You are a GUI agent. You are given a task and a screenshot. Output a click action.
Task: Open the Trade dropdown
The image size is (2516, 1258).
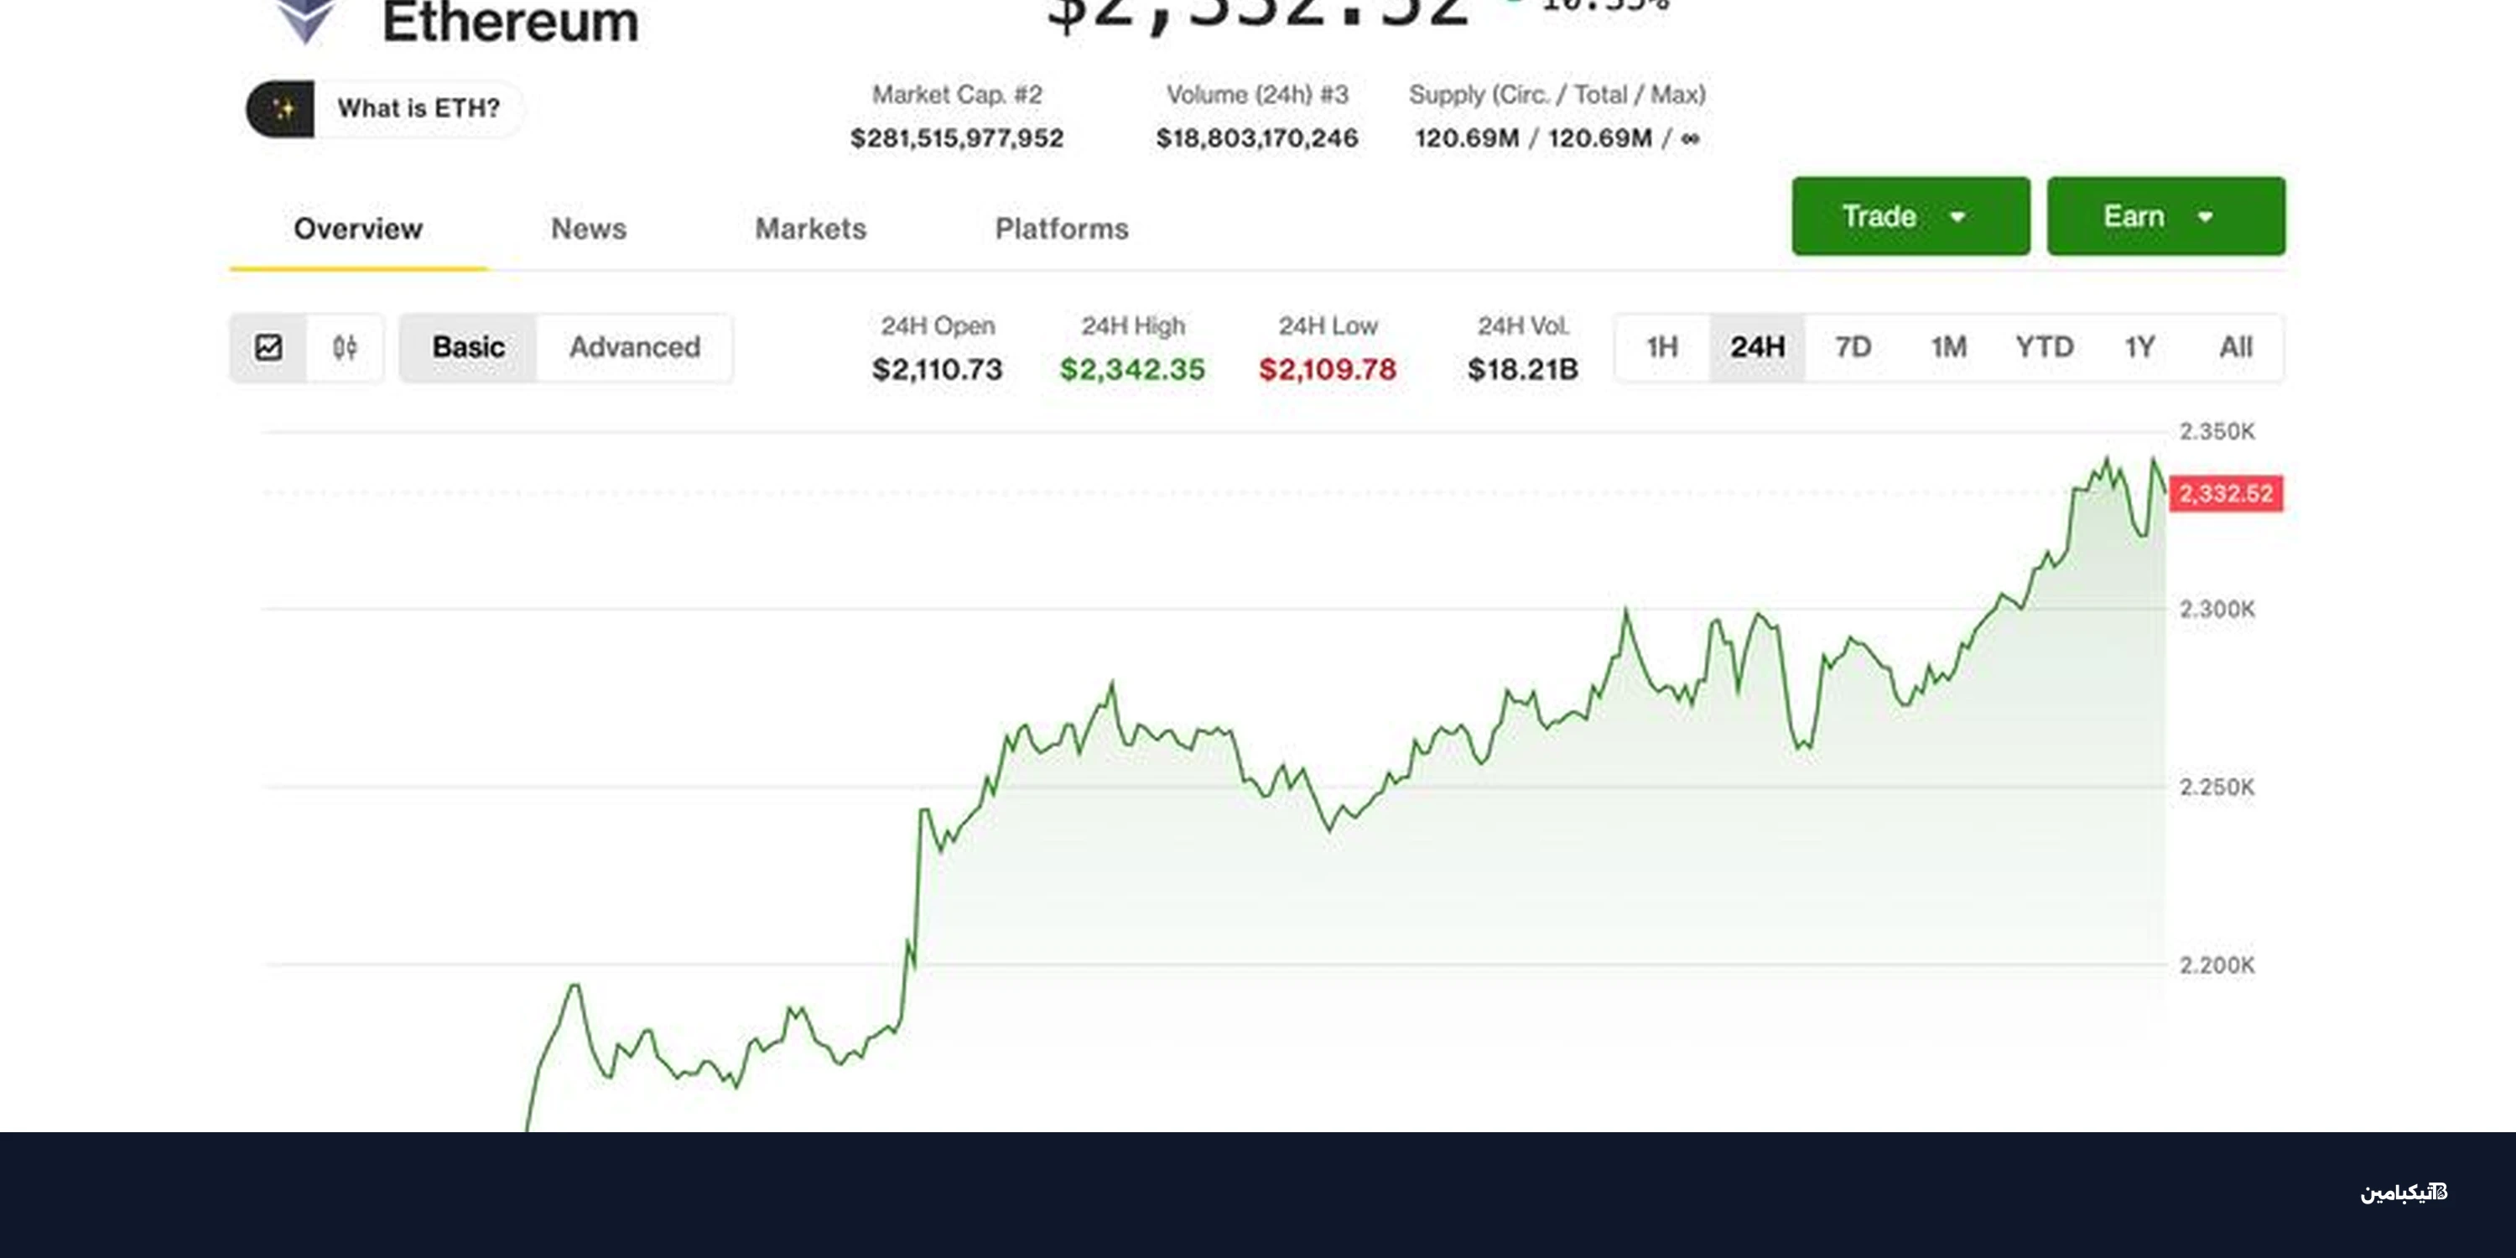coord(1910,216)
